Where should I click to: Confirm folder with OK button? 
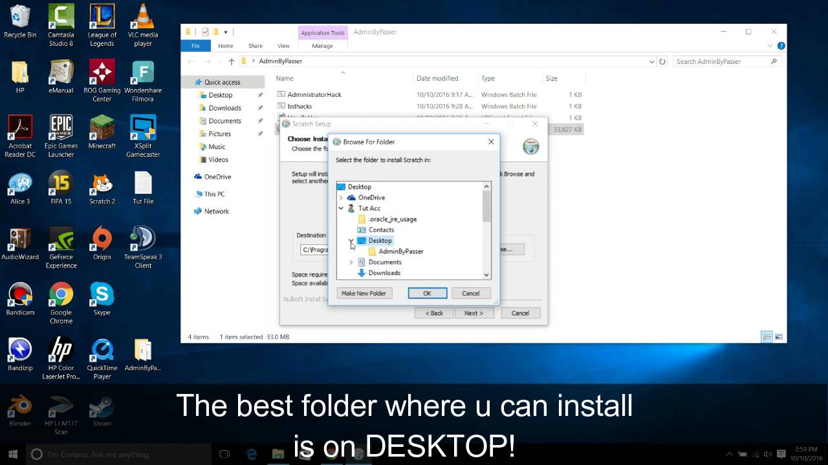[427, 293]
